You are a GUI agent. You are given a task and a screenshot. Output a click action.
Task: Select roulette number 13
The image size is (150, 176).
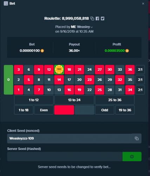(x=59, y=90)
